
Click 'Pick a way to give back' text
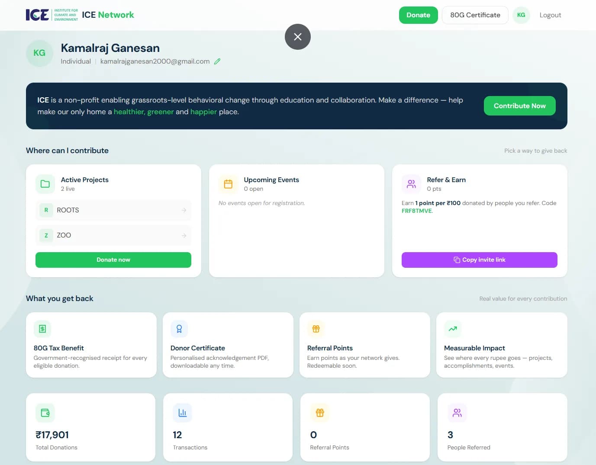pyautogui.click(x=535, y=151)
